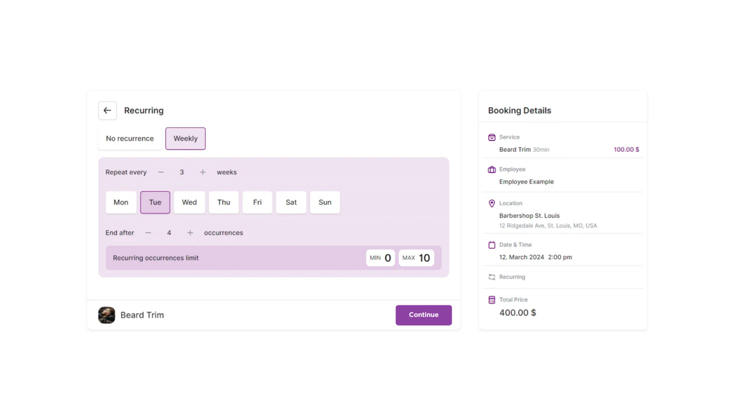Toggle Sunday as a repeat day

point(325,202)
